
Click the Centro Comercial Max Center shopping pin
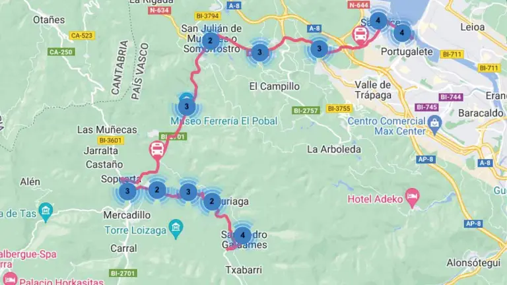coord(434,125)
